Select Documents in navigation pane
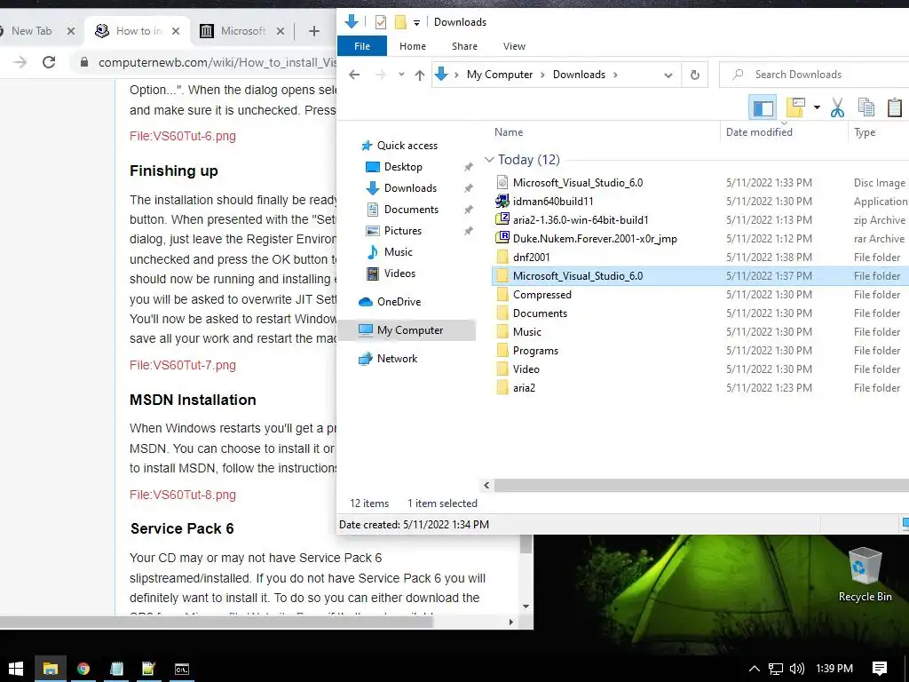This screenshot has height=682, width=909. (411, 210)
